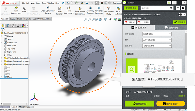Open Bill of Materials tool

[x=118, y=11]
